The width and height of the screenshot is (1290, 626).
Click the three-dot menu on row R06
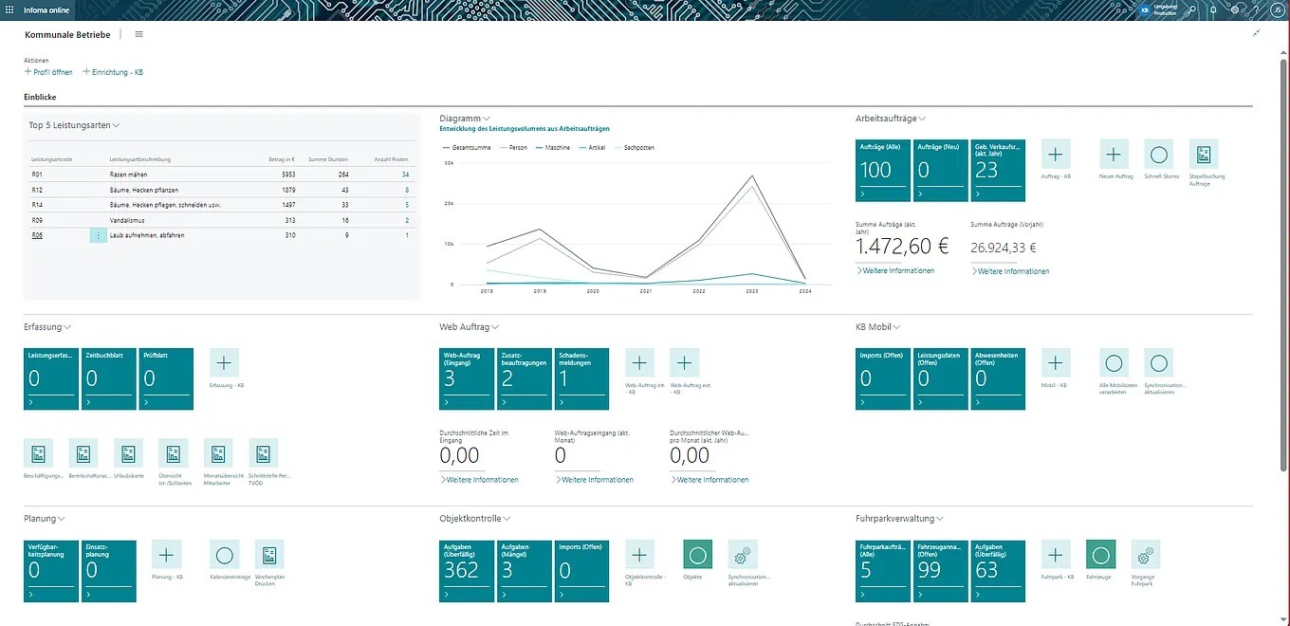98,235
